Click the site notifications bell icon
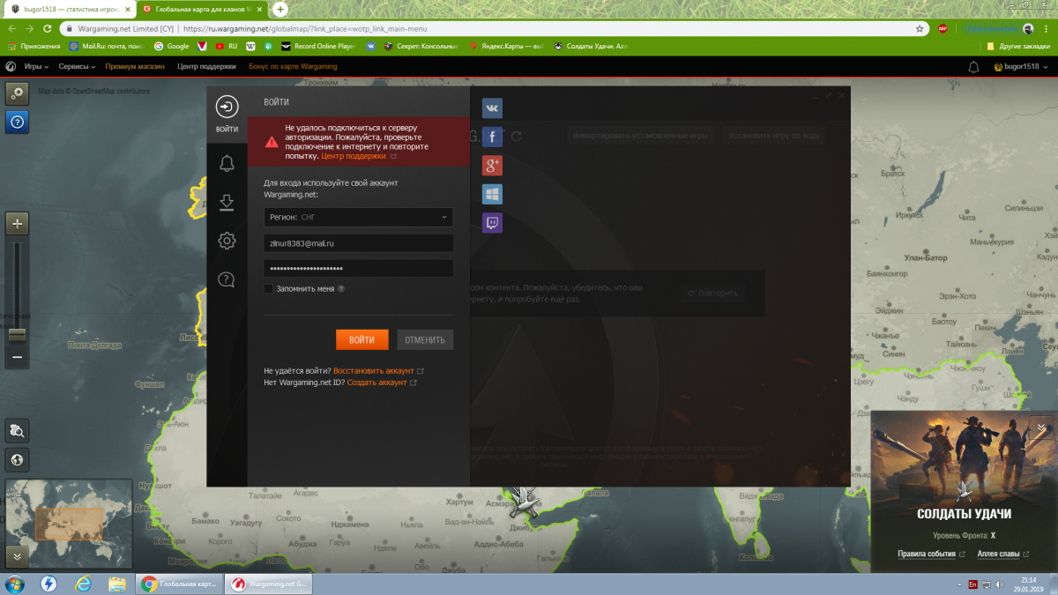Image resolution: width=1058 pixels, height=595 pixels. coord(973,66)
